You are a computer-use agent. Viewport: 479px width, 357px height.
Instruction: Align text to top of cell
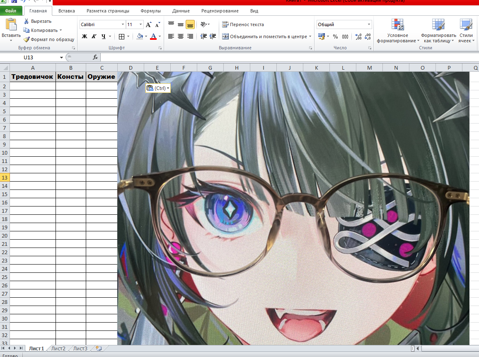click(171, 24)
